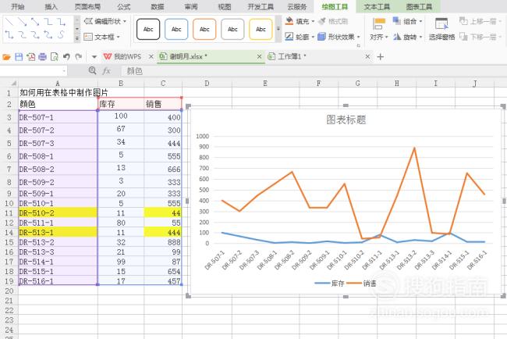Click the select-all corner of the sheet
Image resolution: width=507 pixels, height=339 pixels.
(x=9, y=84)
